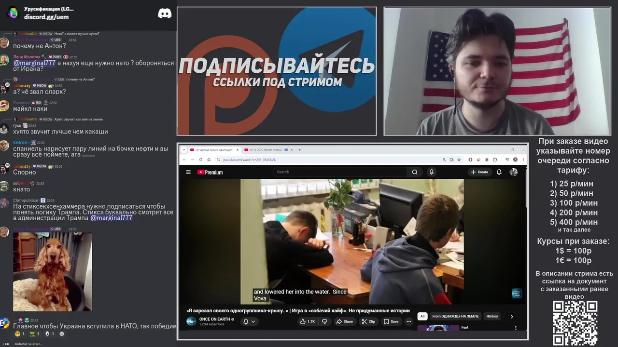Image resolution: width=618 pixels, height=347 pixels.
Task: Click @marginal777 mention in Леня Молоток message
Action: [34, 63]
